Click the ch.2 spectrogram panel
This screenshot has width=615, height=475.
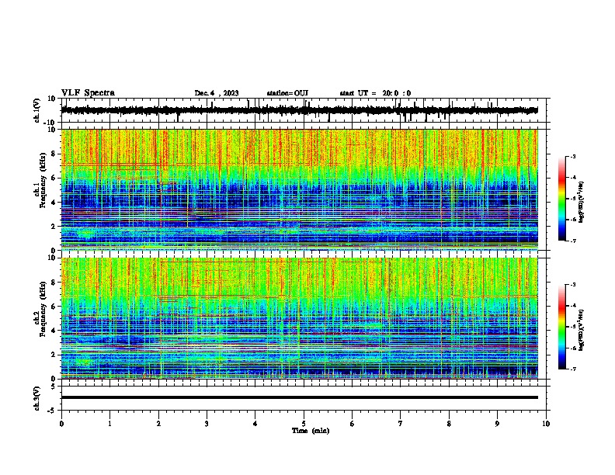[x=299, y=318]
